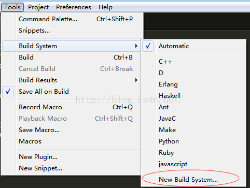Select New Plugin... item

72,157
